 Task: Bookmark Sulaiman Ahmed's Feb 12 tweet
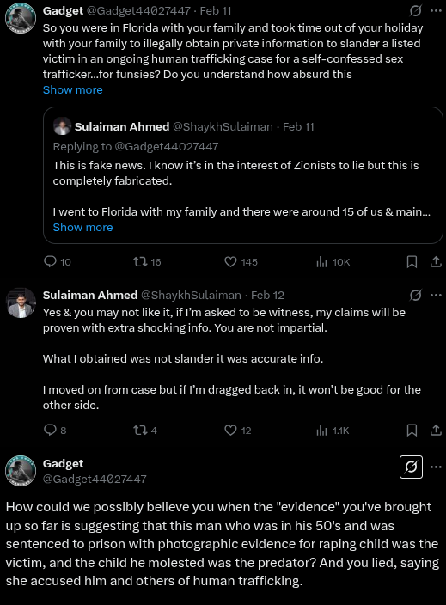pos(412,431)
